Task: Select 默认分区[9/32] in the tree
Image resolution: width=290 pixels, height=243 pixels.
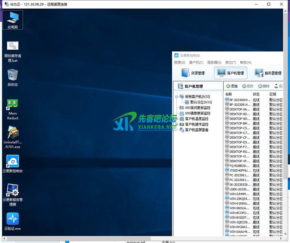Action: tap(200, 102)
